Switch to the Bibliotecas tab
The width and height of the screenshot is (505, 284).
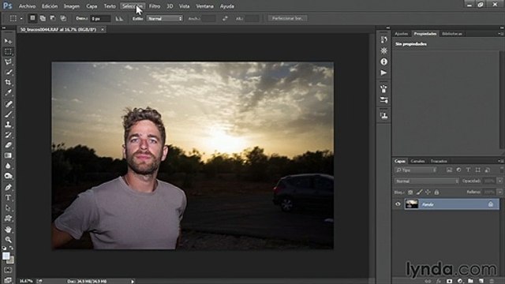point(452,34)
